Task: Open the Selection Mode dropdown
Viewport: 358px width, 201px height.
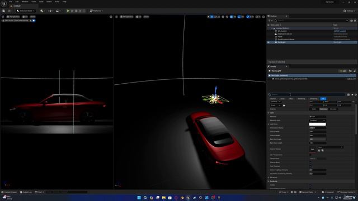Action: [x=26, y=11]
